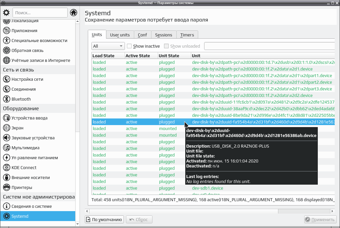Select the Systemd gear icon in sidebar
The width and height of the screenshot is (340, 228).
[x=7, y=216]
